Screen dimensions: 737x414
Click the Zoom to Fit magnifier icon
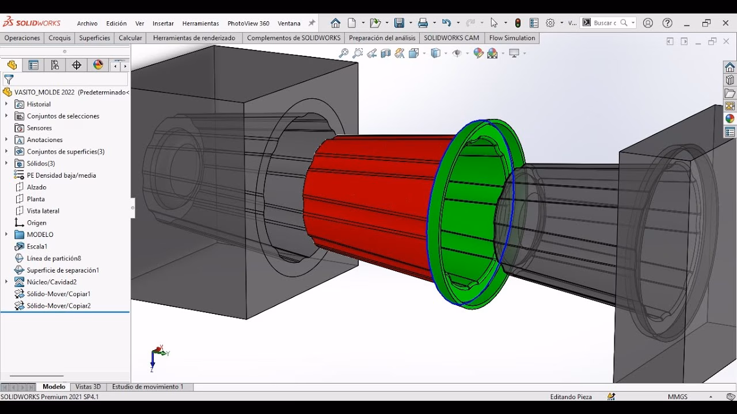pyautogui.click(x=344, y=53)
